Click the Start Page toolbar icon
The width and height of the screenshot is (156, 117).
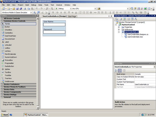pyautogui.click(x=145, y=9)
